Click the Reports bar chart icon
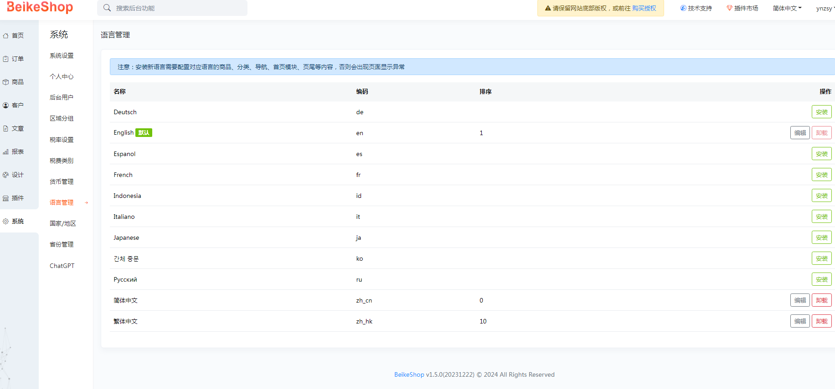The height and width of the screenshot is (389, 835). [6, 152]
